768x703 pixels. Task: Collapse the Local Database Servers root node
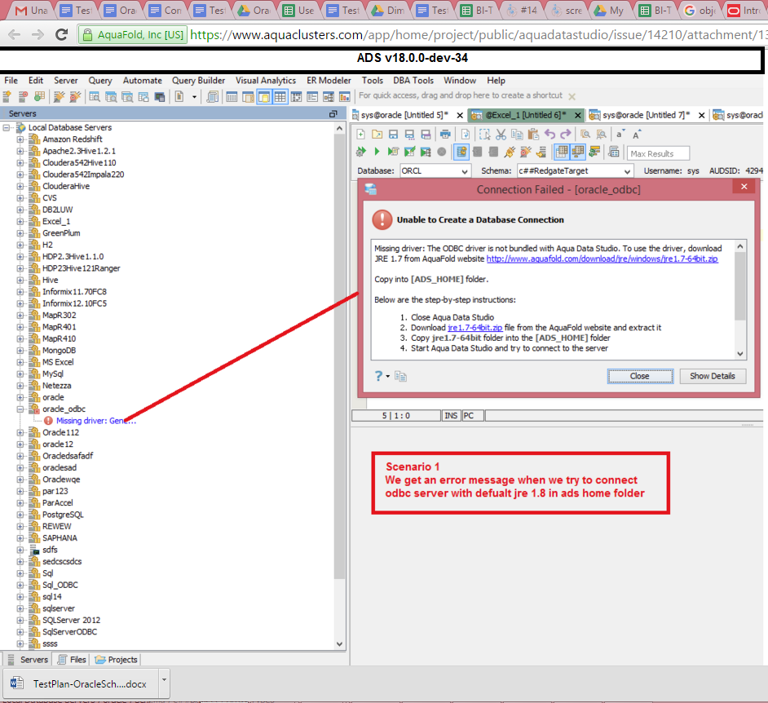(x=7, y=127)
